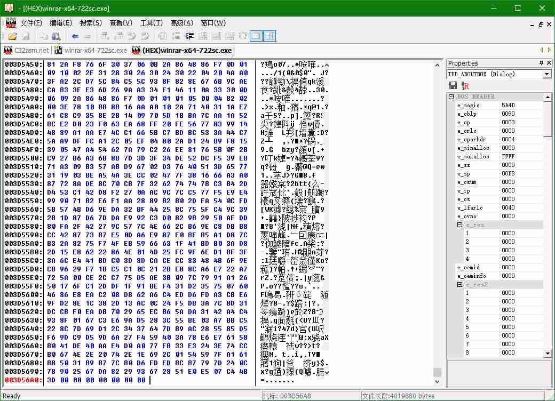555x401 pixels.
Task: Click the 3D byte on row 003D56A0
Action: pyautogui.click(x=51, y=380)
